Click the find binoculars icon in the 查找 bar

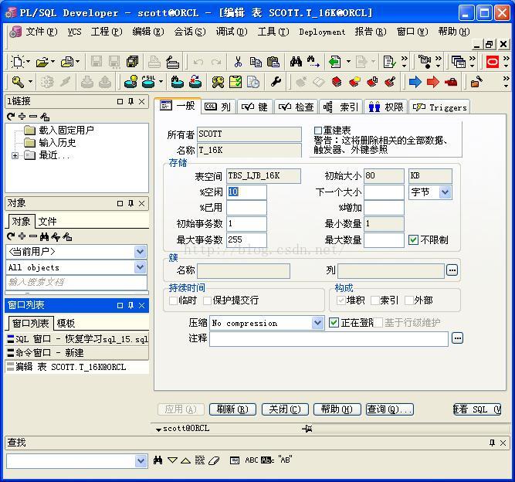[x=158, y=460]
